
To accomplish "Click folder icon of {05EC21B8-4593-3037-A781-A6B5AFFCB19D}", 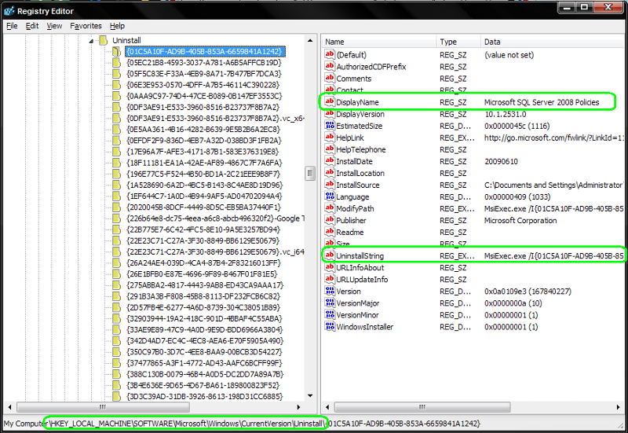I will click(116, 63).
